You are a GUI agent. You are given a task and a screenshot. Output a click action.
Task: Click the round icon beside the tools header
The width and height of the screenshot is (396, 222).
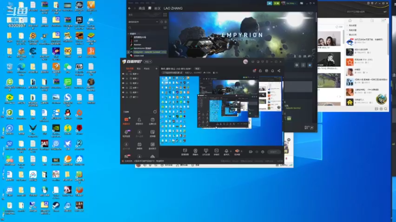pyautogui.click(x=155, y=112)
